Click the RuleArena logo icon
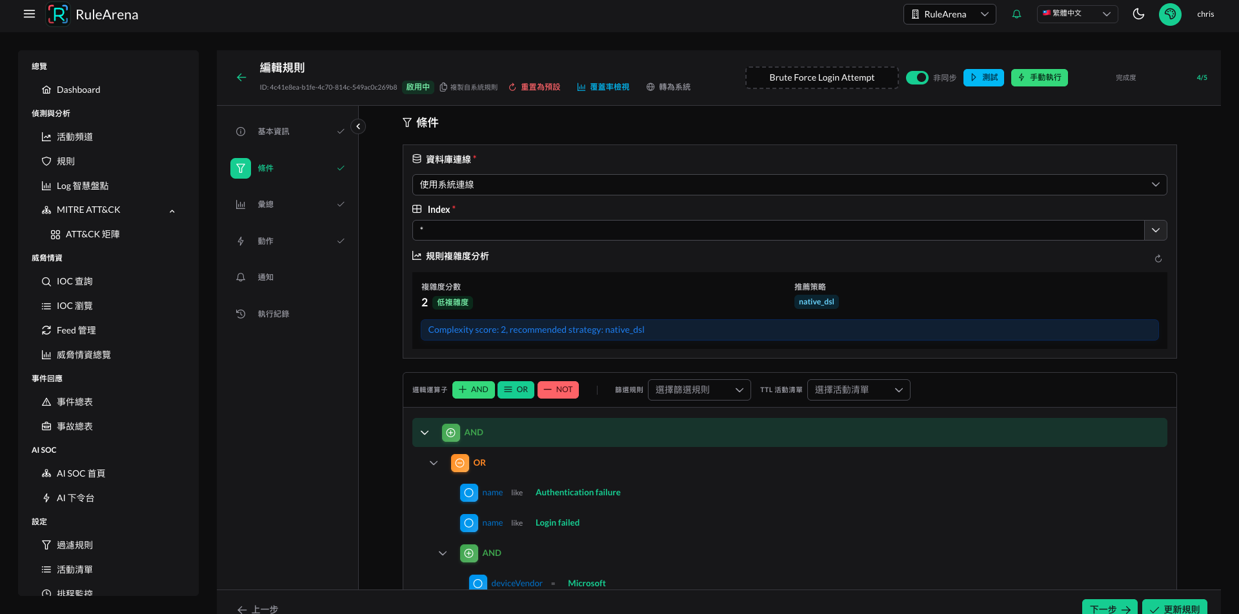The width and height of the screenshot is (1239, 614). click(58, 14)
